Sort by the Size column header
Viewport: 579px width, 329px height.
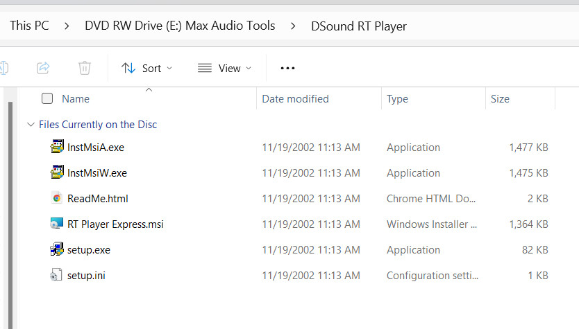(500, 99)
